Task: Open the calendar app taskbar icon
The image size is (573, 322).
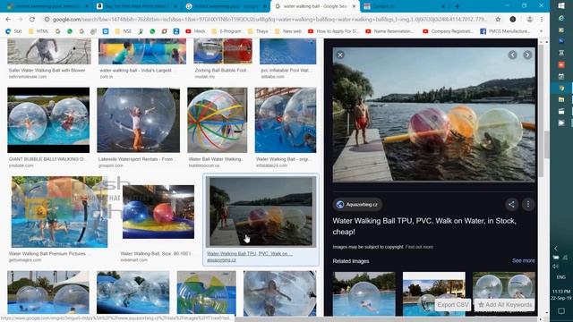Action: 561,76
